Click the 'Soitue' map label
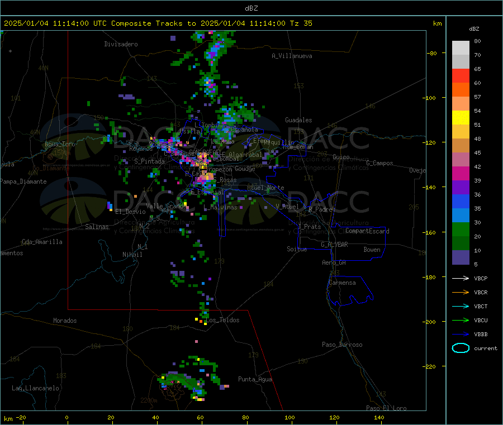503x425 pixels. click(x=297, y=249)
